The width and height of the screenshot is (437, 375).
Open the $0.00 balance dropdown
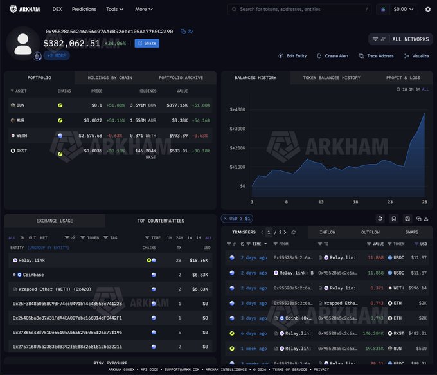404,9
